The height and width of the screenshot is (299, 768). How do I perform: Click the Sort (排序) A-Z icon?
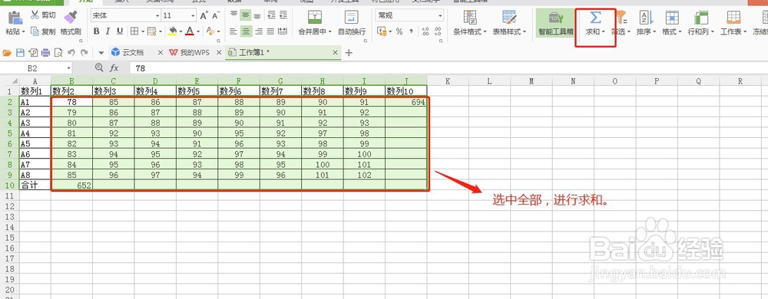click(x=646, y=18)
